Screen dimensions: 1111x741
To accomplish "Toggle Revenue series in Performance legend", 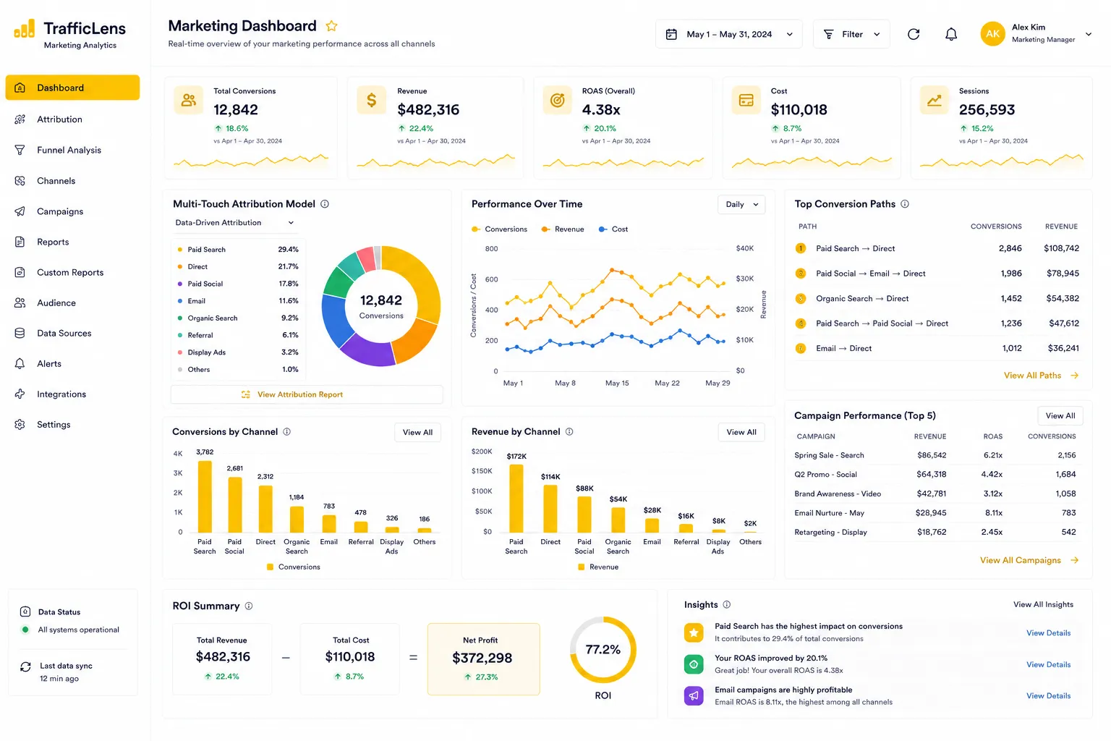I will click(x=563, y=229).
